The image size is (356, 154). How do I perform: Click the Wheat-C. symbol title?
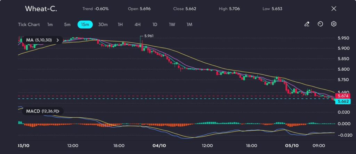(x=41, y=9)
